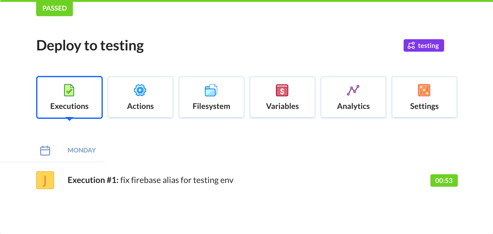Click the branch icon in the testing badge
Image resolution: width=493 pixels, height=234 pixels.
coord(411,46)
